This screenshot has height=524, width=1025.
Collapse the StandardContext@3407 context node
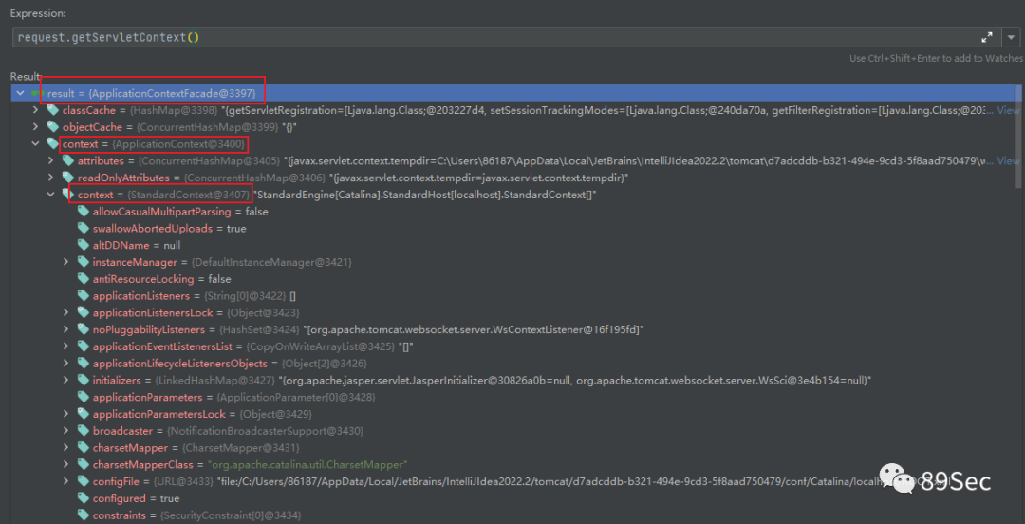point(51,195)
